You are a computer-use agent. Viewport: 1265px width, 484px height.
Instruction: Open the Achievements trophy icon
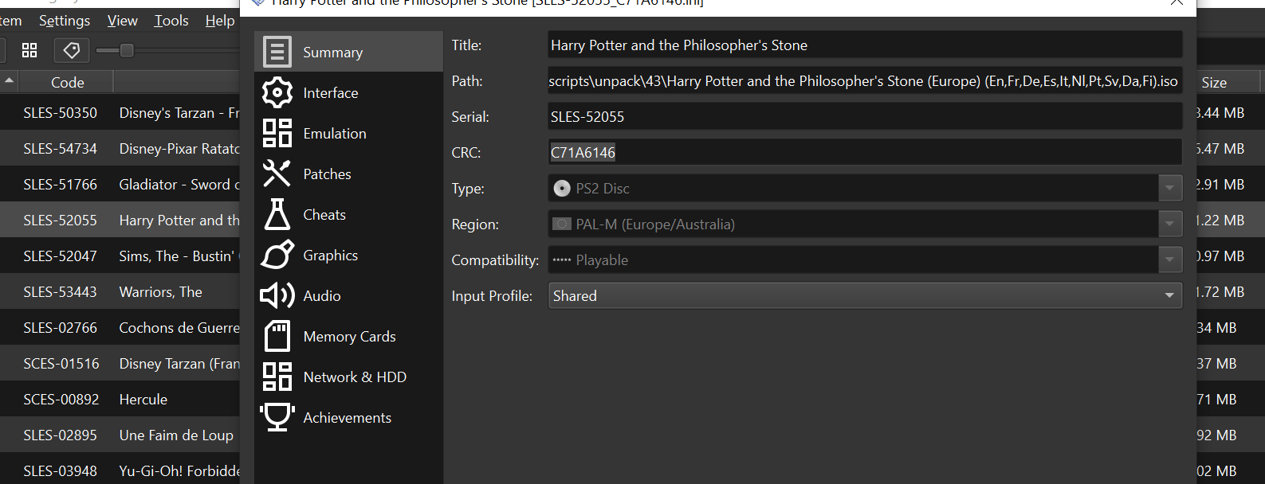(x=277, y=418)
